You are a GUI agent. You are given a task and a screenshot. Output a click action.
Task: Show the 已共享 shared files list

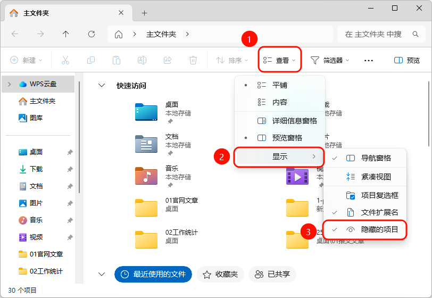(272, 274)
